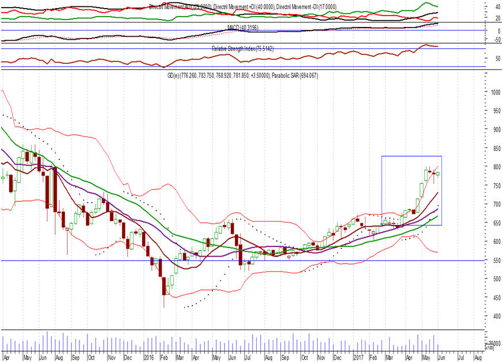Select the 2017 label on time axis
Image resolution: width=503 pixels, height=362 pixels.
click(358, 357)
